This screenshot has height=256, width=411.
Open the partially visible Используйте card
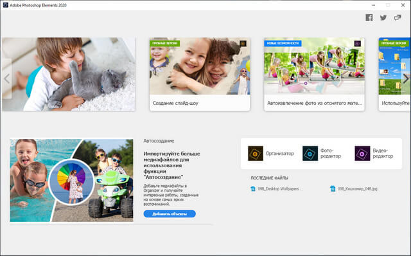coord(394,75)
